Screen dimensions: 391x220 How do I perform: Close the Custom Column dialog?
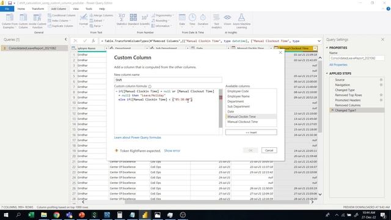[x=280, y=53]
